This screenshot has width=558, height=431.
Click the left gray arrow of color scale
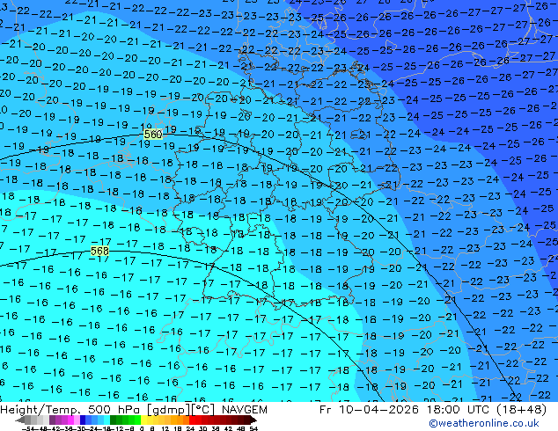[20, 420]
